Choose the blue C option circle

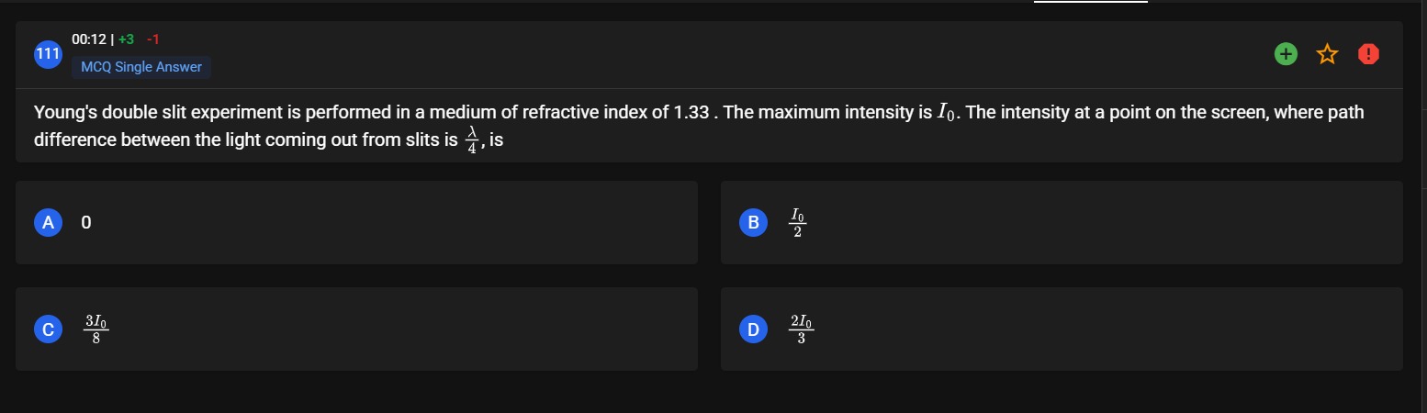point(48,329)
